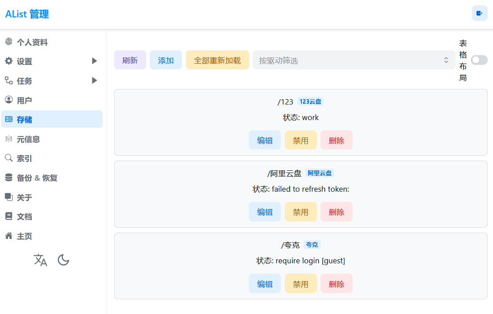This screenshot has height=314, width=493.
Task: Open the 按驱动筛选 driver filter dropdown
Action: click(354, 60)
